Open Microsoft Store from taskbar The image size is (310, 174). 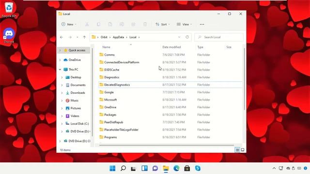pyautogui.click(x=187, y=168)
